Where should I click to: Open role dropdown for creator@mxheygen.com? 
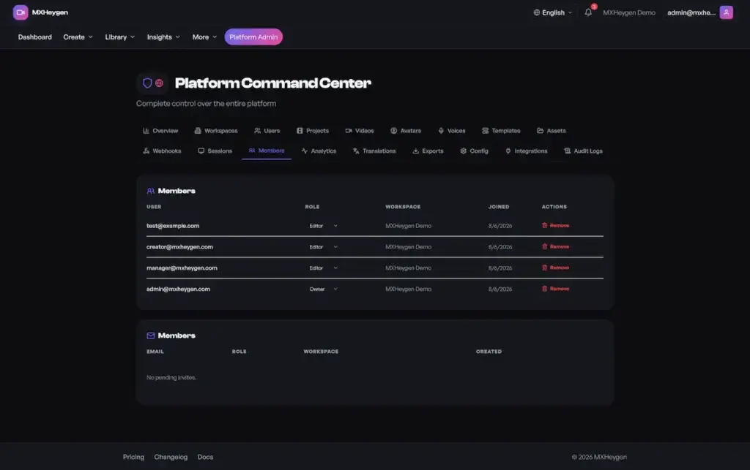[x=323, y=246]
